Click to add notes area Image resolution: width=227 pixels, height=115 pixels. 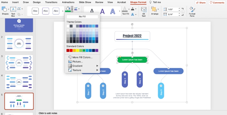coord(48,113)
